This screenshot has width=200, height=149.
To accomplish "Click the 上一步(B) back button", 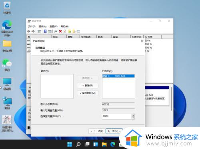I will click(97, 131).
